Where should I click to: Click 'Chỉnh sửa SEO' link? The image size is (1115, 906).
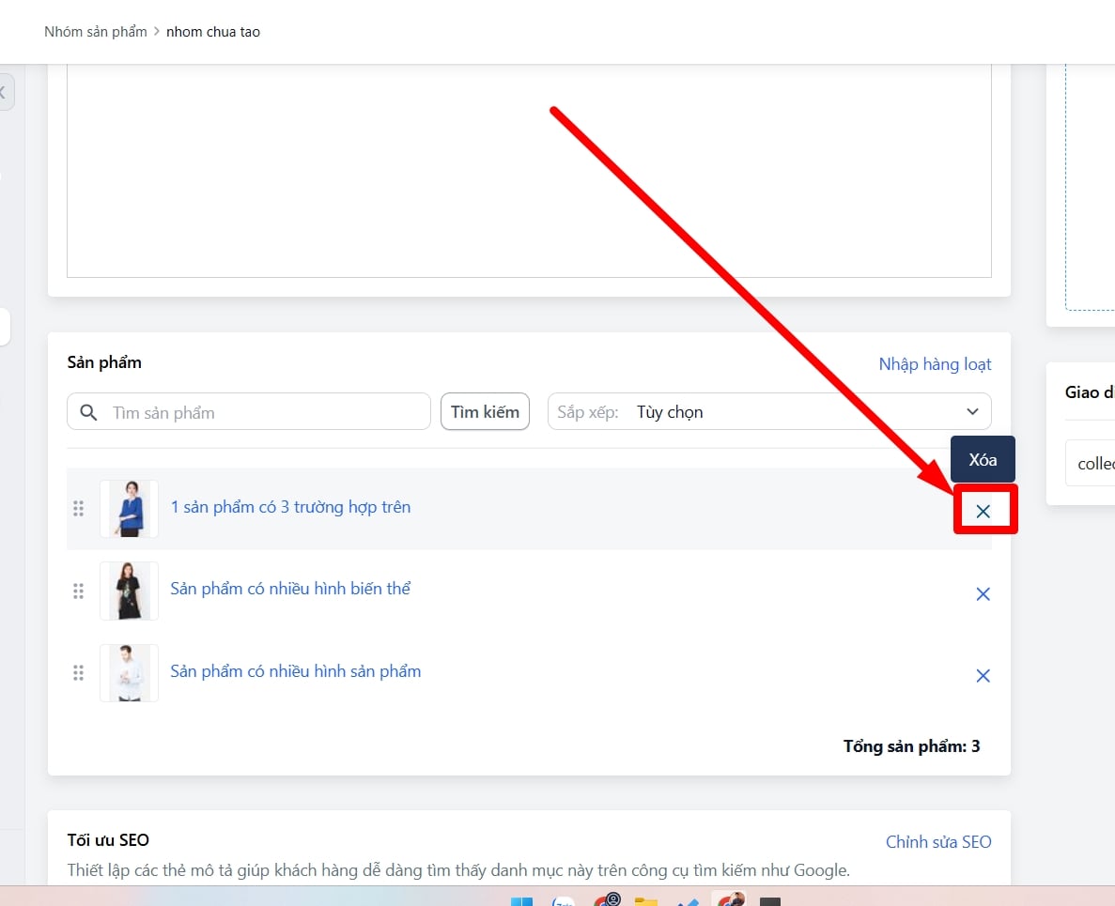coord(937,842)
